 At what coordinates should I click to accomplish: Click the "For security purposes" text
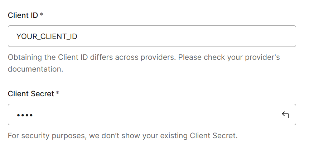46,136
